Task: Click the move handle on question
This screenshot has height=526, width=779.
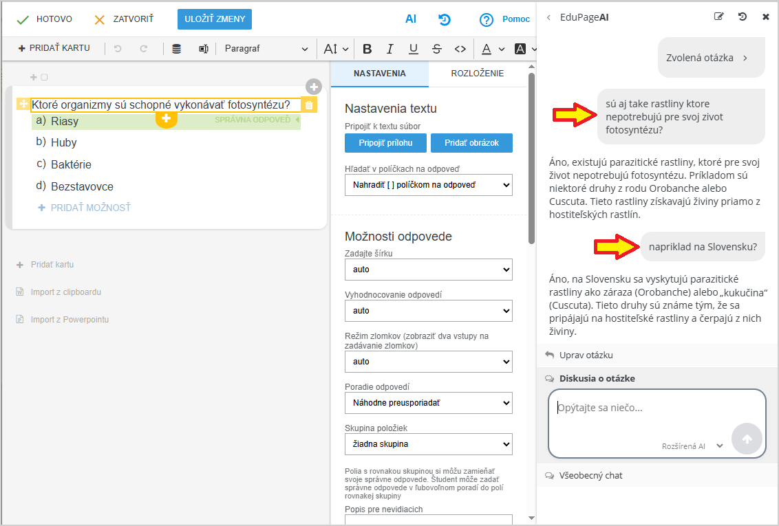Action: pyautogui.click(x=23, y=105)
